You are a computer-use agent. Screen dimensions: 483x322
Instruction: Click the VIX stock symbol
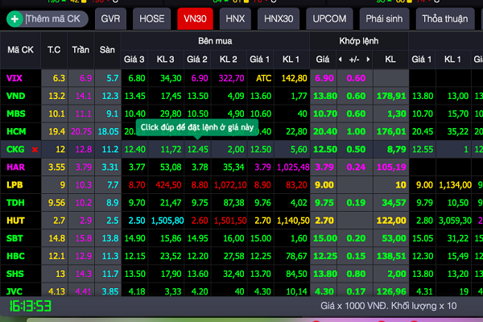(14, 78)
